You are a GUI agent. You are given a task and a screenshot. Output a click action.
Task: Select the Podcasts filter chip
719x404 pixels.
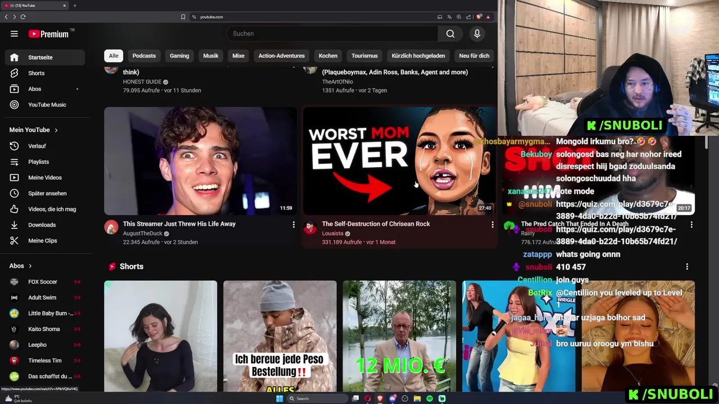point(144,56)
